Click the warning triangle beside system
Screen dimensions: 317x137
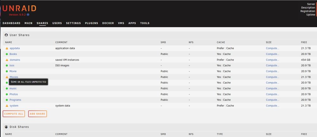click(x=7, y=106)
